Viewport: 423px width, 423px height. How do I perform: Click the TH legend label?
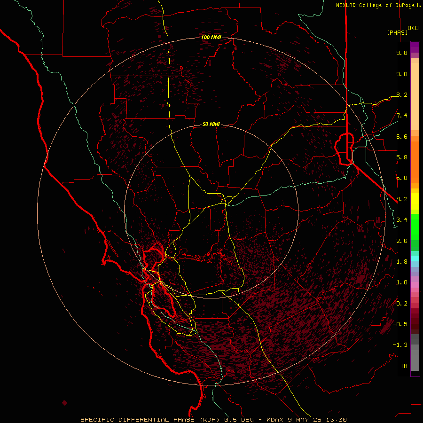(x=404, y=366)
